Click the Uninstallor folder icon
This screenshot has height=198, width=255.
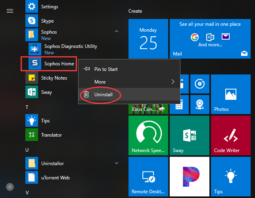32,163
